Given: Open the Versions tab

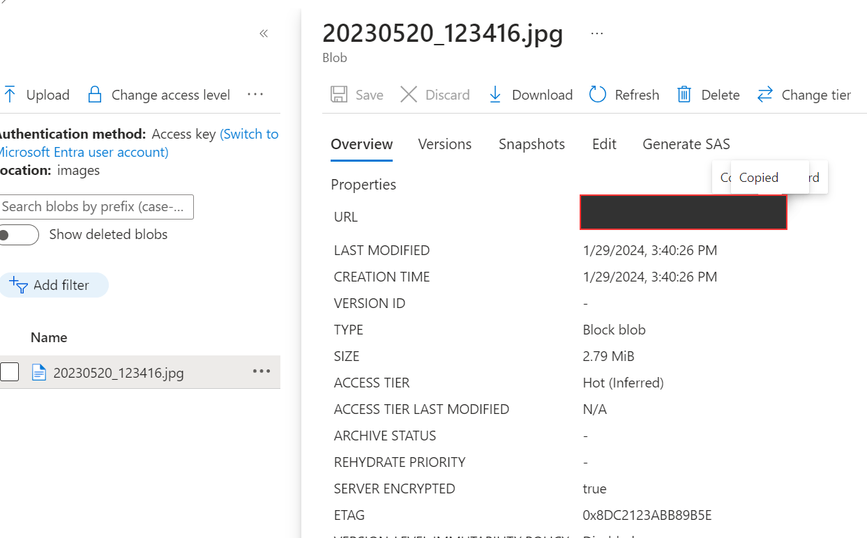Looking at the screenshot, I should pos(445,144).
